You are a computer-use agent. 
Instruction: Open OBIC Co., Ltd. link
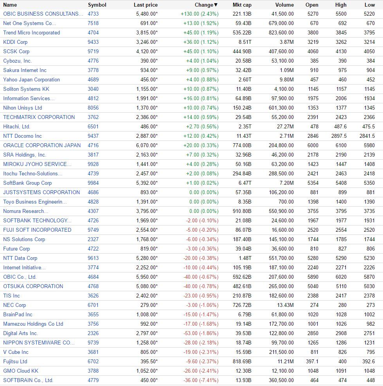20,277
